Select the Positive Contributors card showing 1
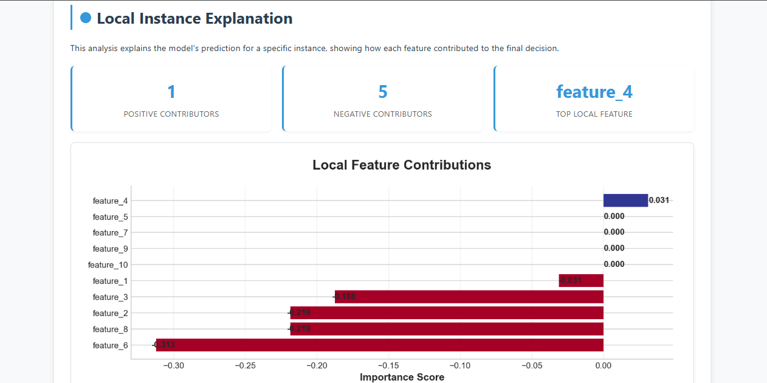The height and width of the screenshot is (383, 767). pos(171,98)
